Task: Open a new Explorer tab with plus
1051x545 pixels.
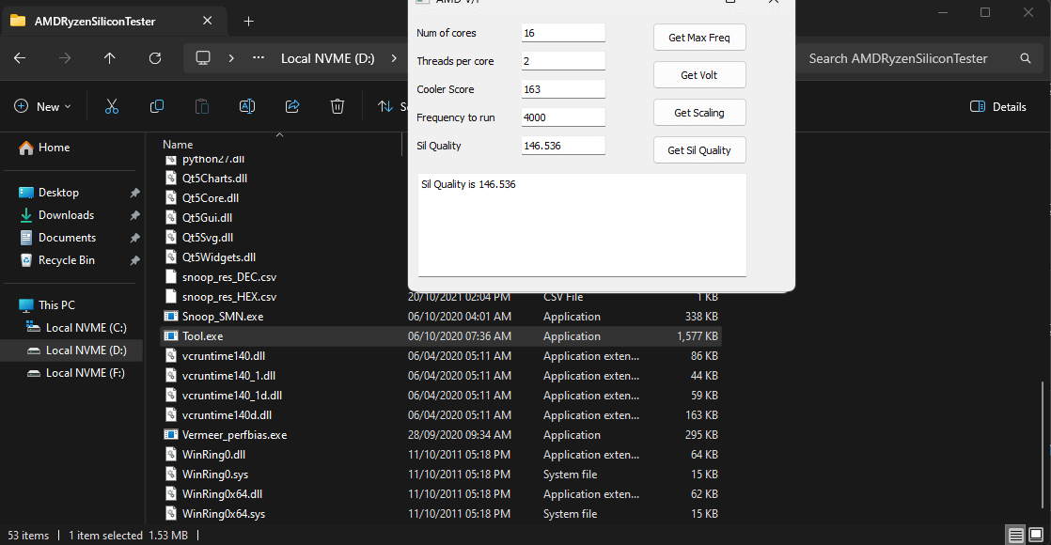Action: click(x=249, y=22)
